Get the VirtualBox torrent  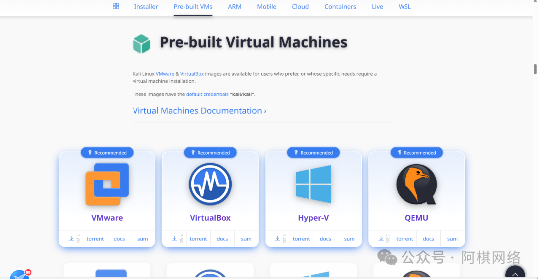(x=198, y=239)
